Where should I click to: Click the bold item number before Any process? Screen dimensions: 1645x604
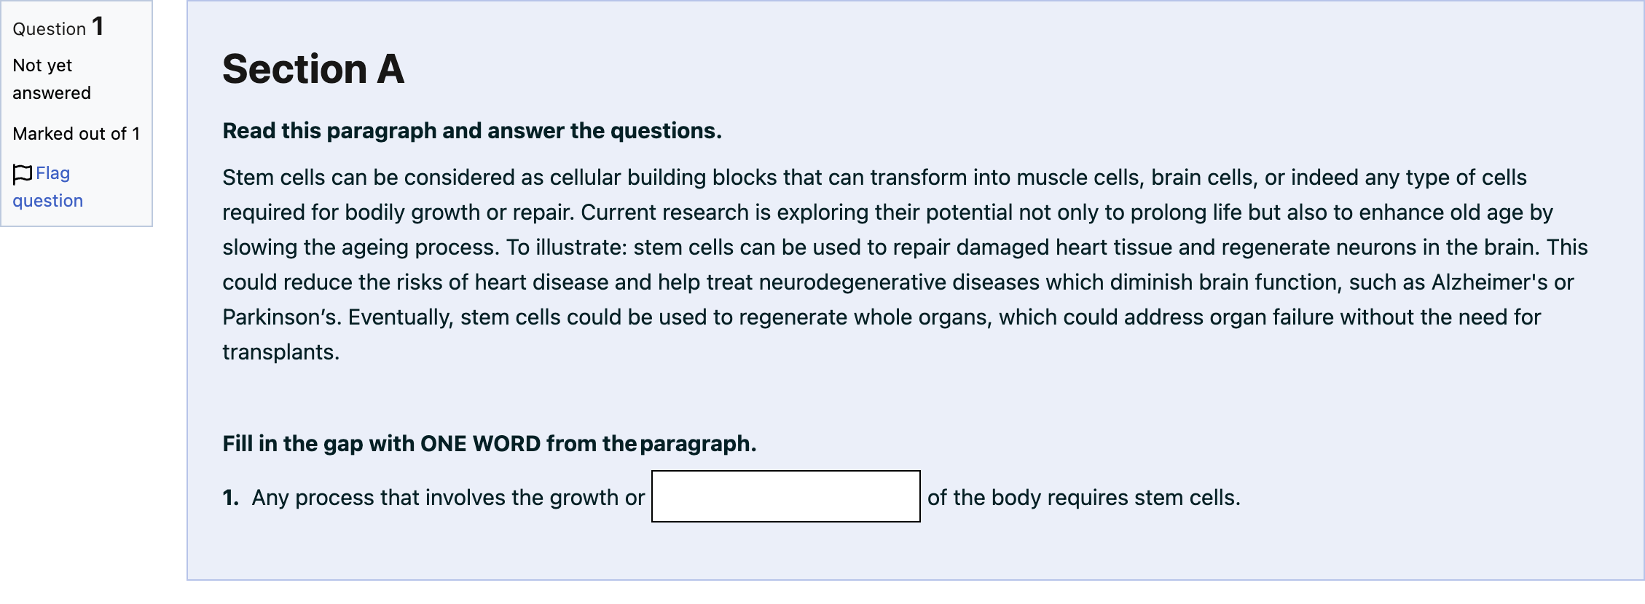[231, 498]
